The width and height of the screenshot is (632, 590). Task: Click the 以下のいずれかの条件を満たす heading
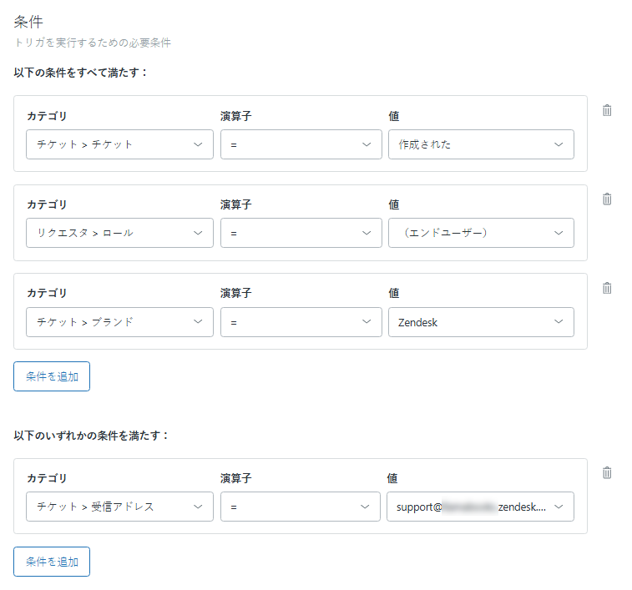point(92,436)
